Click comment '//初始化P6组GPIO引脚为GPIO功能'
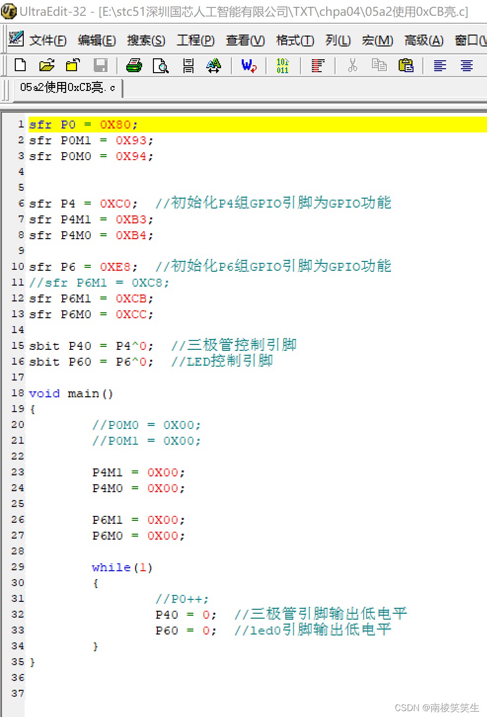 pos(273,266)
